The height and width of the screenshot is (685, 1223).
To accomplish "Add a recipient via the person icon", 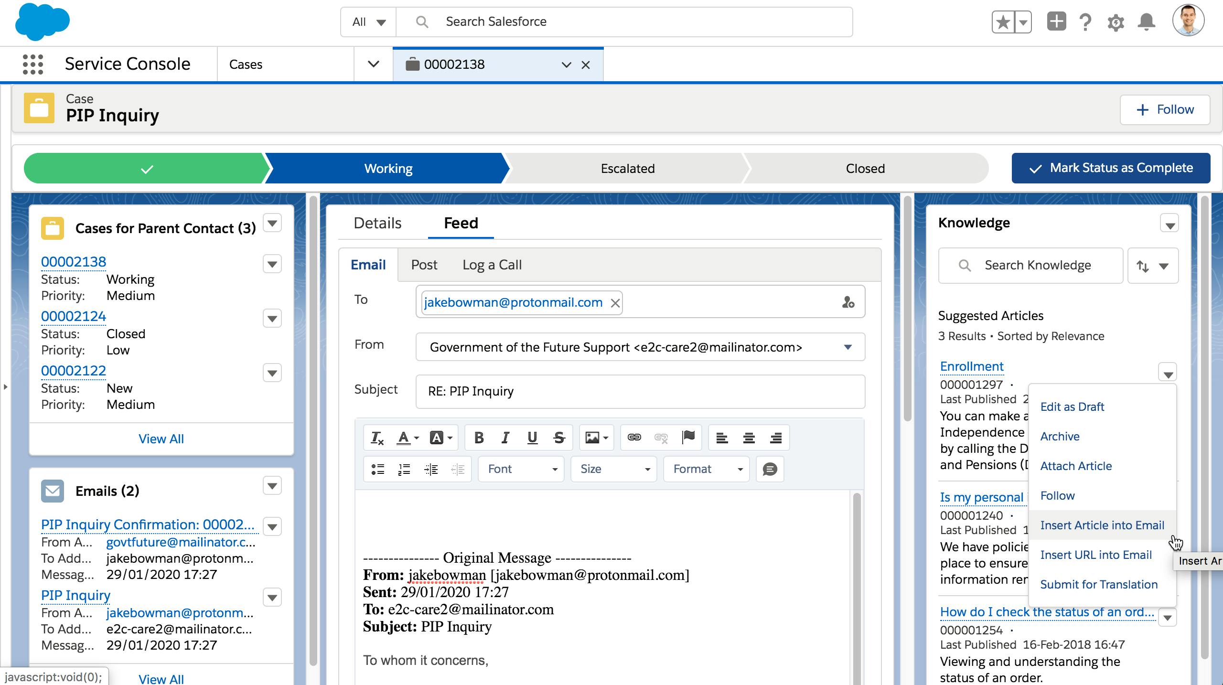I will [x=848, y=301].
